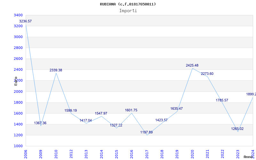Click the y-axis tick 1000

pos(18,146)
